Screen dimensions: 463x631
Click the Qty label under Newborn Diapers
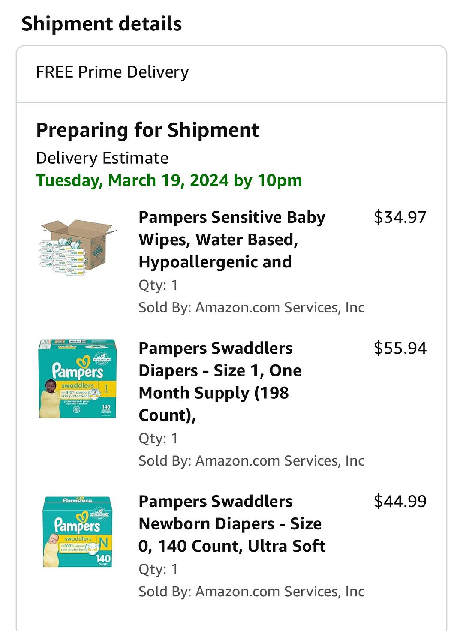tap(158, 569)
